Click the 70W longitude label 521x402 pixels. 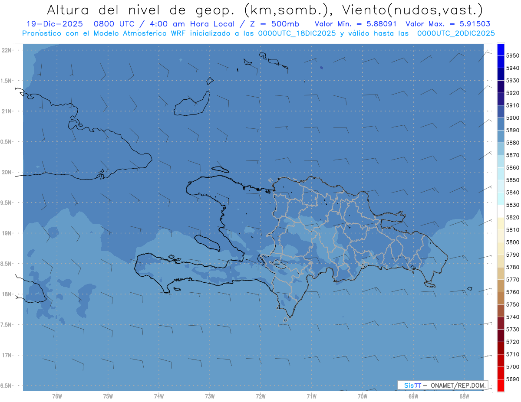(363, 396)
